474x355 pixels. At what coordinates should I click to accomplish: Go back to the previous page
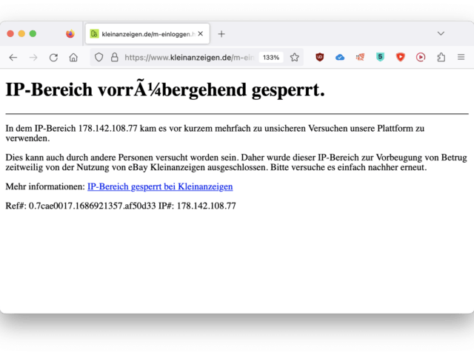(x=13, y=58)
